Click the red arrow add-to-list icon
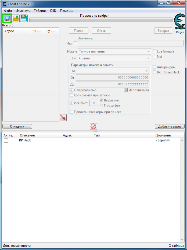The width and height of the screenshot is (187, 250). [63, 118]
